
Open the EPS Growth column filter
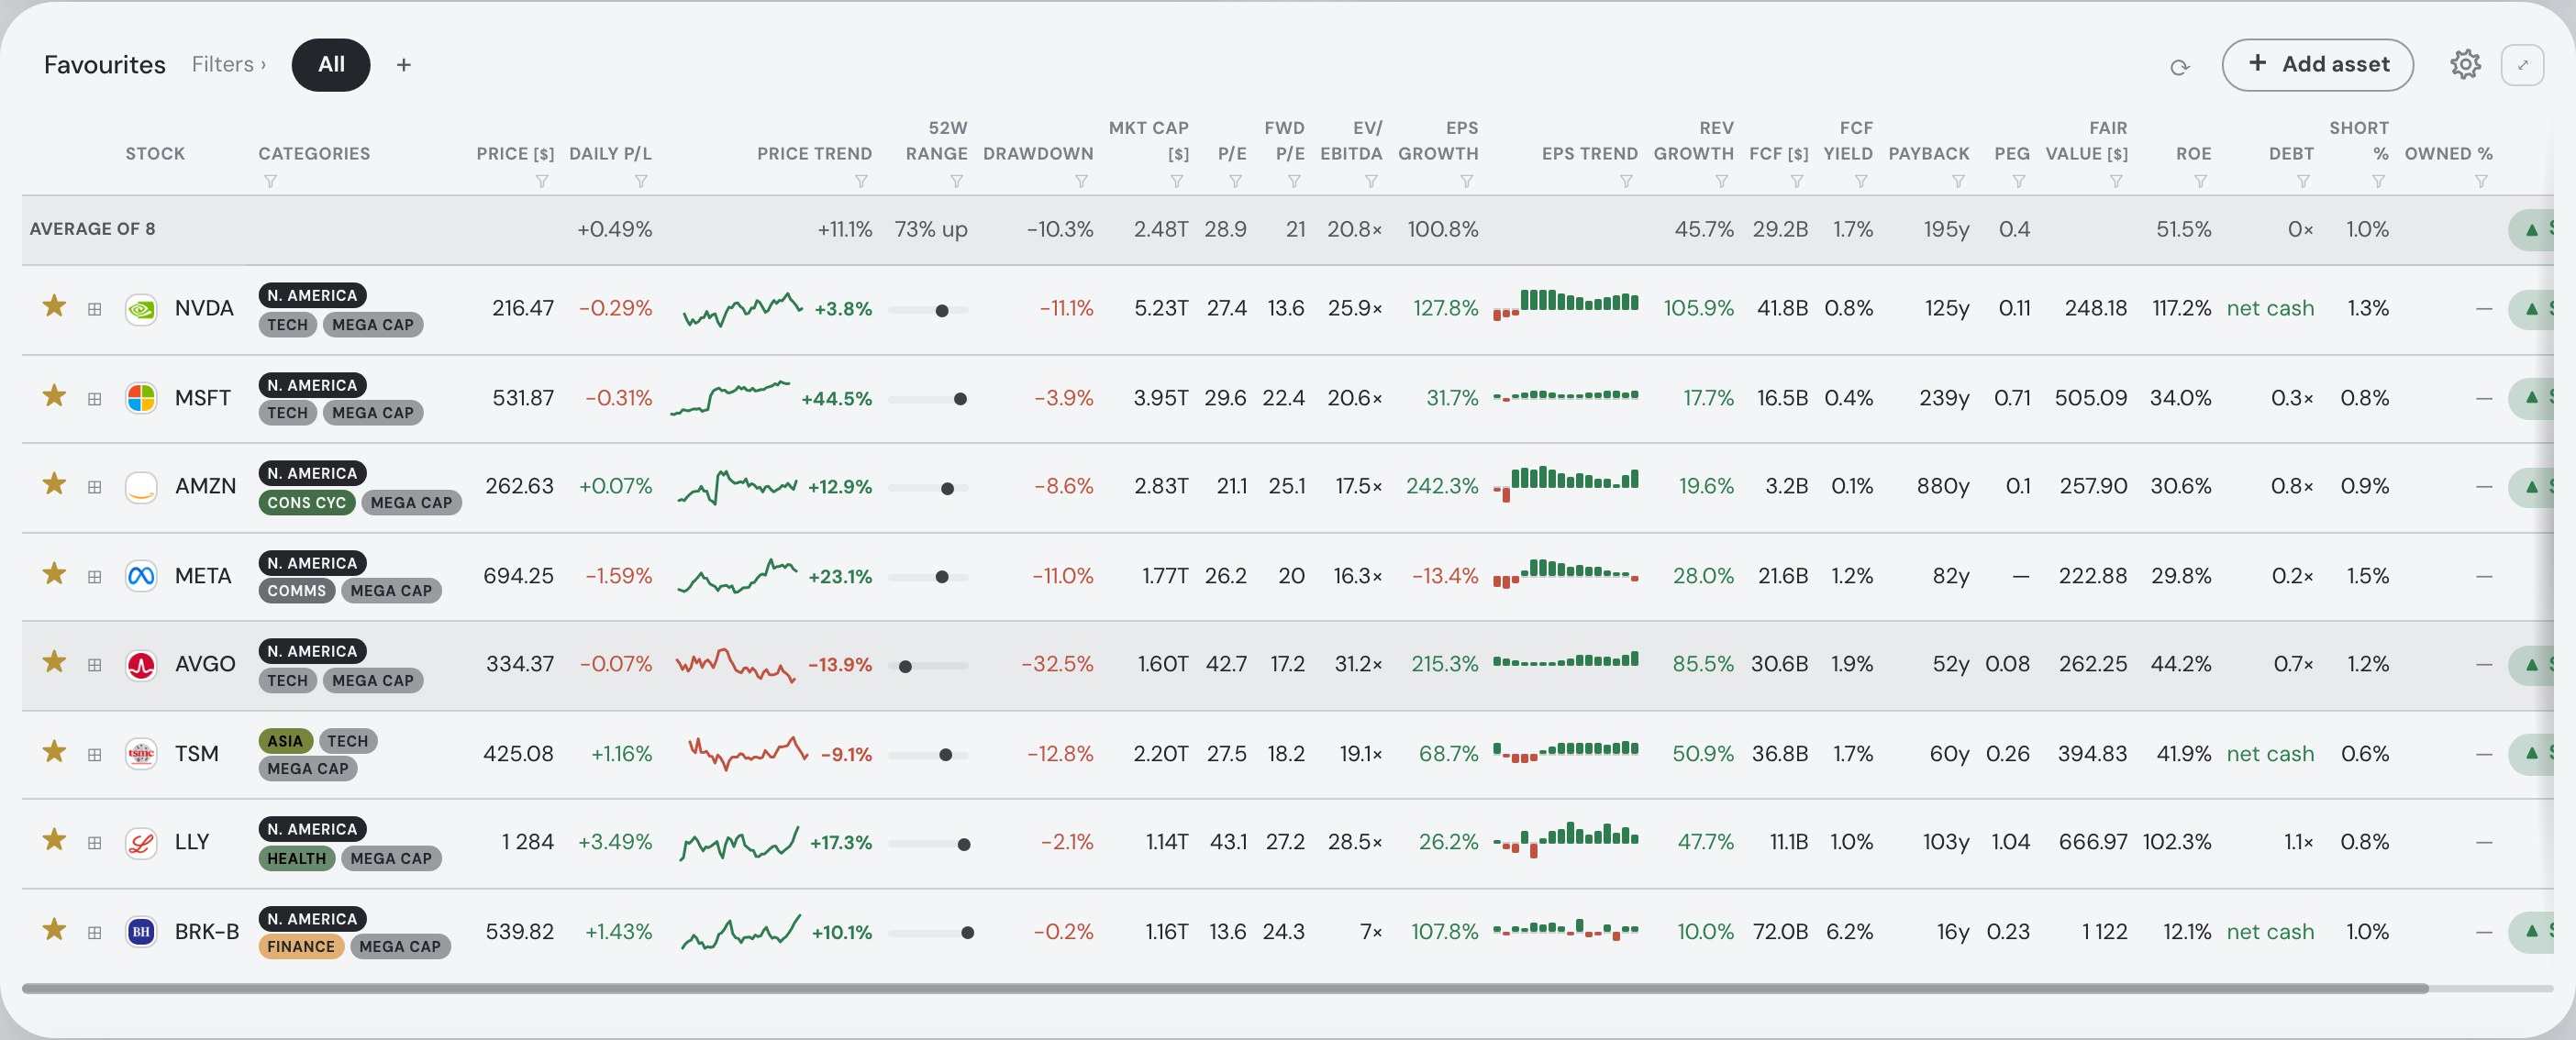tap(1467, 181)
